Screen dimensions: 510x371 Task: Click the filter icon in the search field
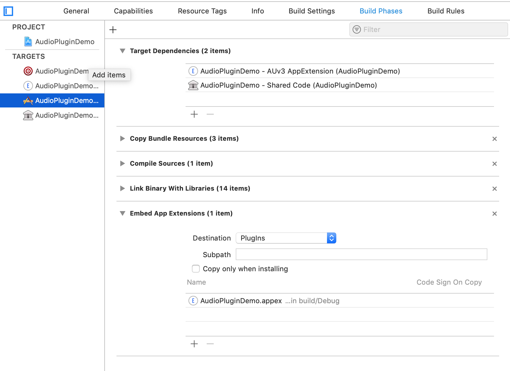[x=356, y=29]
